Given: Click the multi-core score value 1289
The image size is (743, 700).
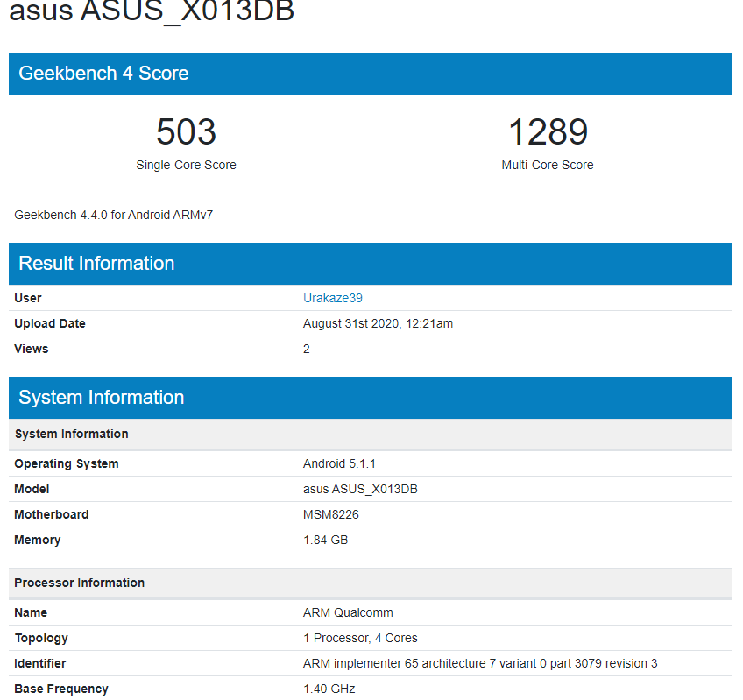Looking at the screenshot, I should [x=548, y=131].
